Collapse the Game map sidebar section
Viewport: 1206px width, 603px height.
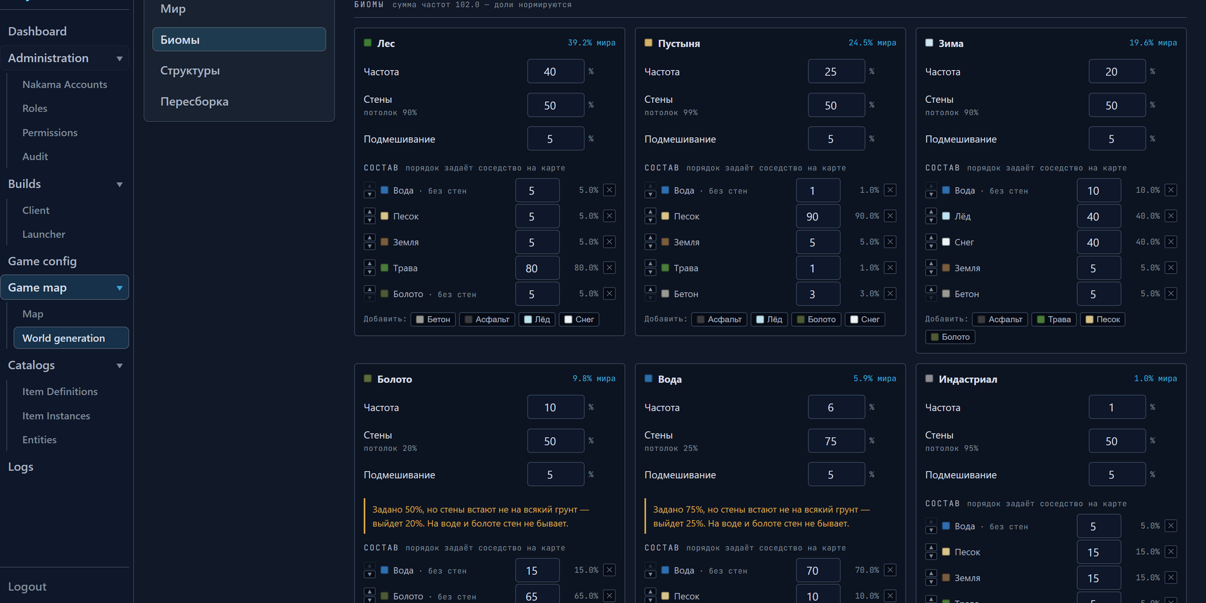tap(120, 288)
